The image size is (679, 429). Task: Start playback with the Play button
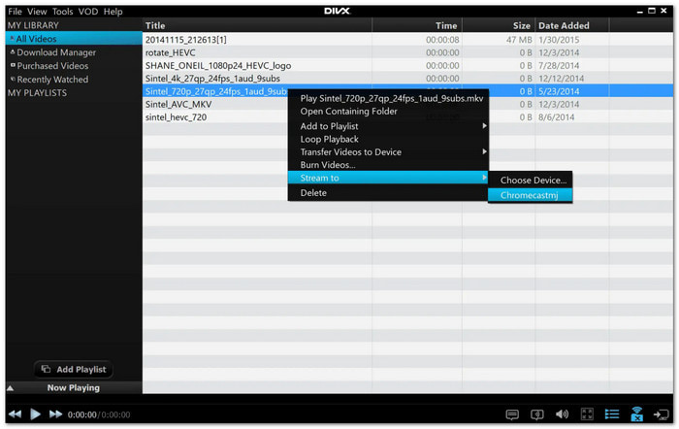click(x=36, y=414)
